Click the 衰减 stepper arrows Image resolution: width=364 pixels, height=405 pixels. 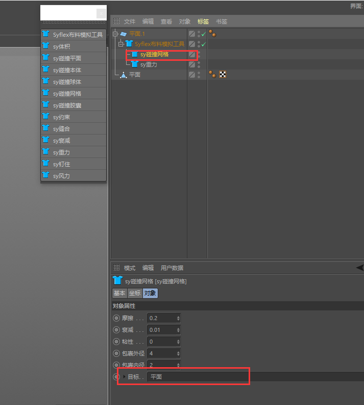(178, 330)
